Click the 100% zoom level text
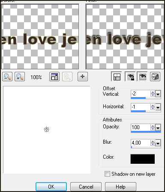The width and height of the screenshot is (165, 192). click(36, 77)
